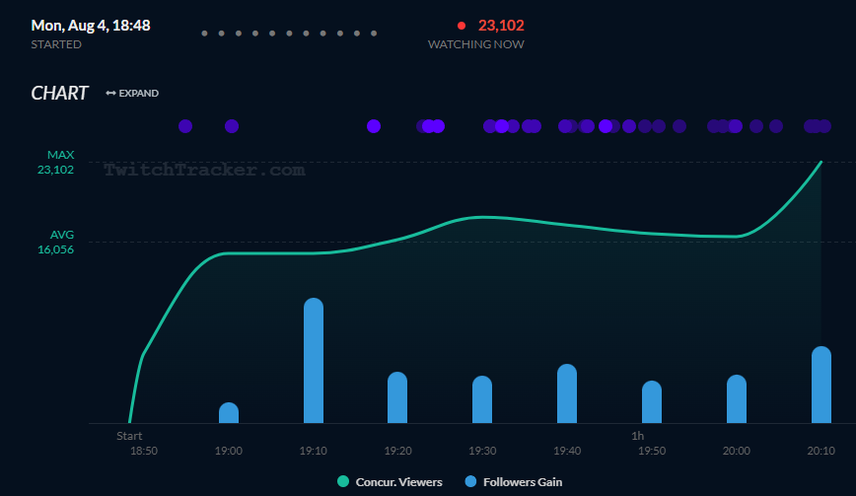Image resolution: width=856 pixels, height=496 pixels.
Task: Select the 19:40 followers gain bar
Action: click(x=567, y=393)
